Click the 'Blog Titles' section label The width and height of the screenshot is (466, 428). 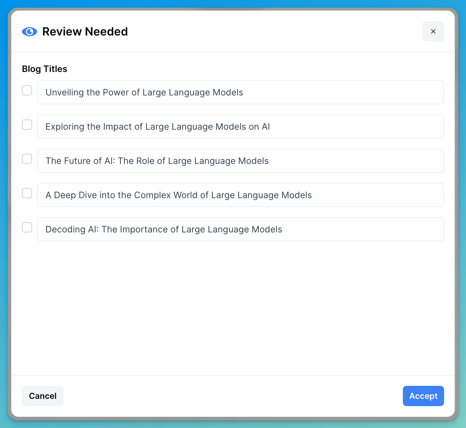click(x=44, y=69)
